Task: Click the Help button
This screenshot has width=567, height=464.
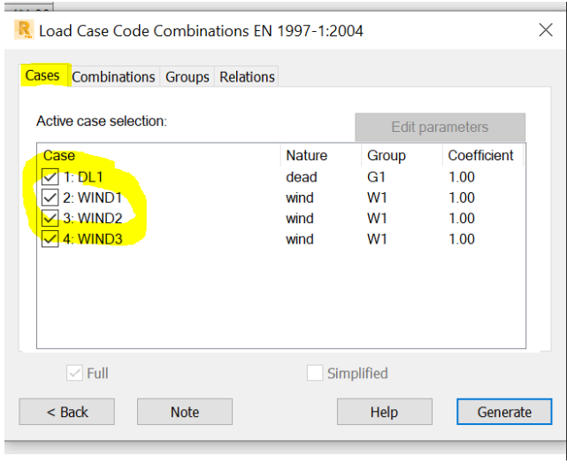Action: 384,412
